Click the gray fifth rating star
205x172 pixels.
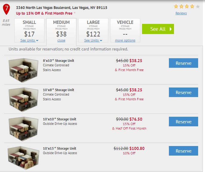(198, 6)
